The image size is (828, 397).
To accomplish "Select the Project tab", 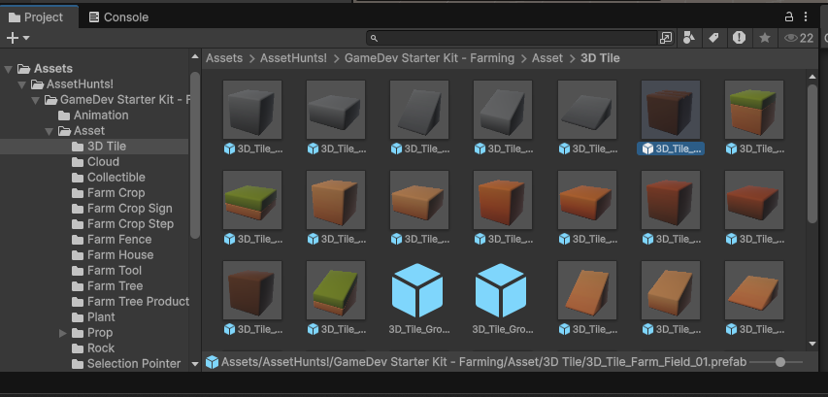I will pos(37,17).
